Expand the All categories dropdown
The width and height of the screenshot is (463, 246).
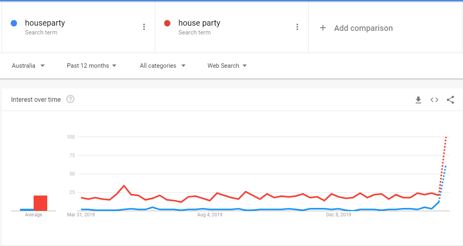point(162,66)
